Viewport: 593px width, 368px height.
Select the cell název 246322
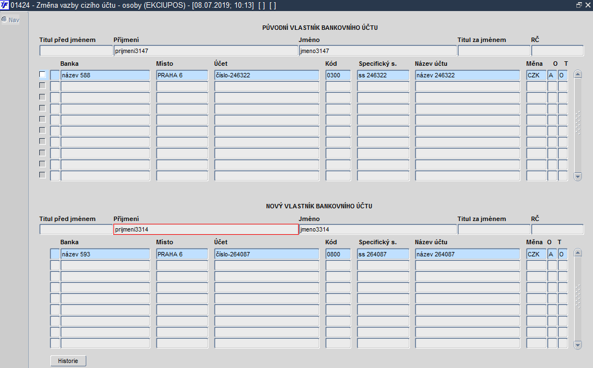click(x=467, y=75)
